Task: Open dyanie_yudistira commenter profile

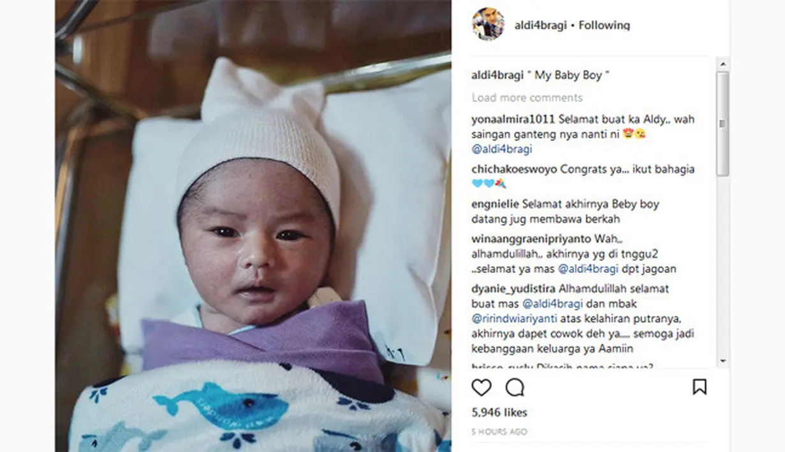Action: point(511,288)
